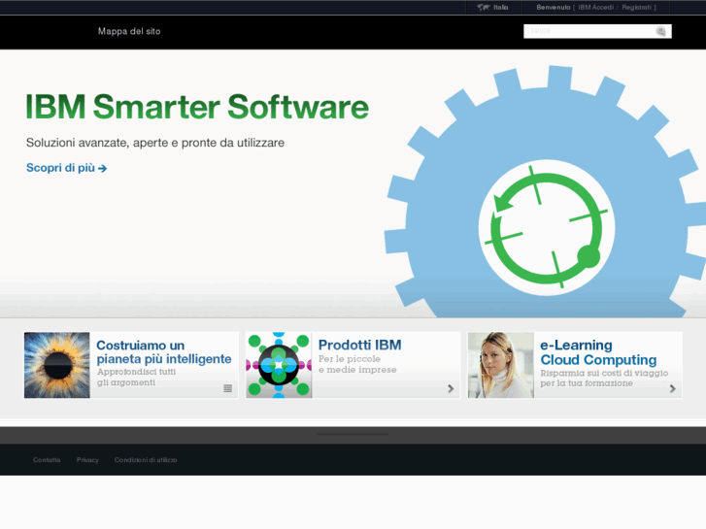Click the arrow in the Prodotti IBM card
The height and width of the screenshot is (529, 706).
(x=451, y=388)
